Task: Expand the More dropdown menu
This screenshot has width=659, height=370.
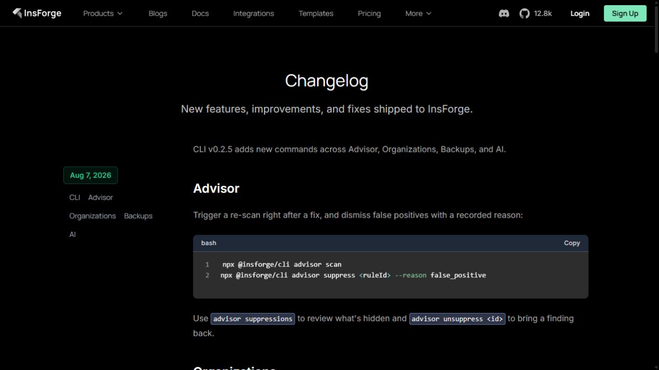Action: point(418,13)
